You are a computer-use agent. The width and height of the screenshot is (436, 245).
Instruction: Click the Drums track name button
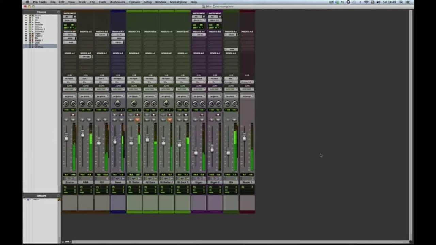click(69, 182)
